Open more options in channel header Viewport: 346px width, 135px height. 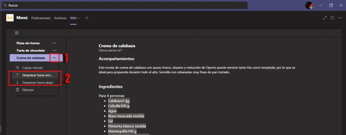[x=340, y=18]
